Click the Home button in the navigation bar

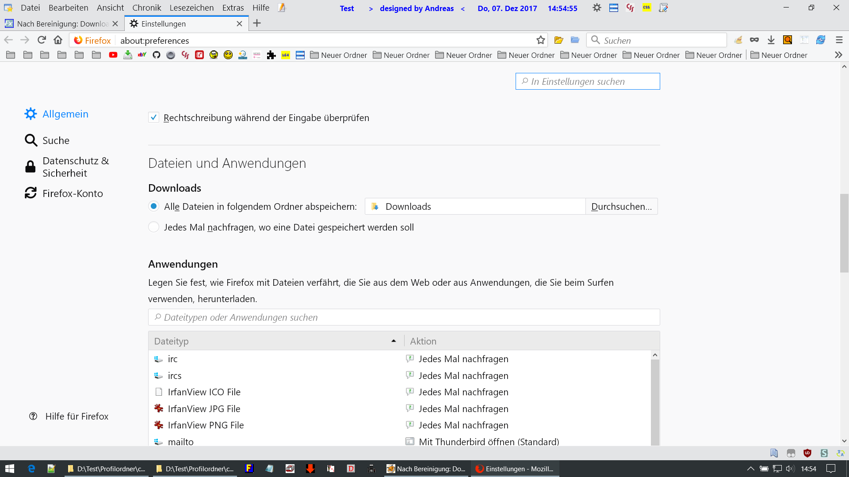[58, 40]
